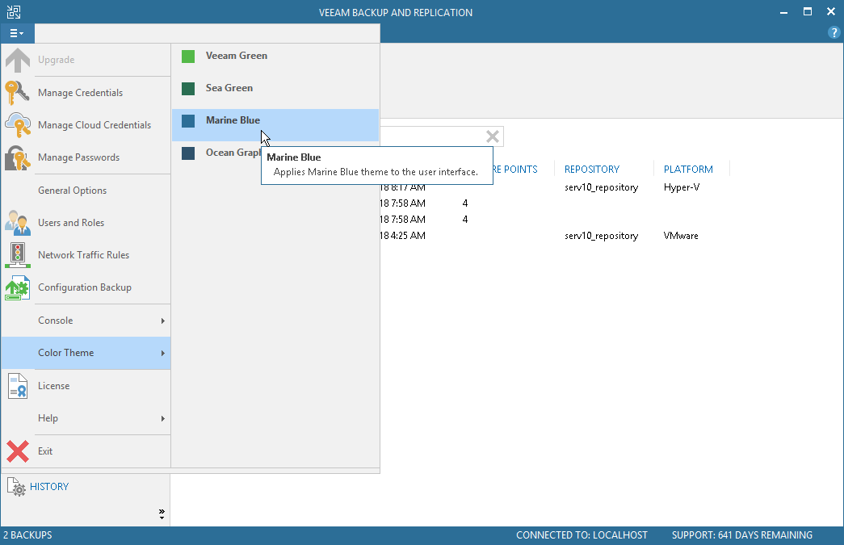Click serv10_repository in the VMware row
Image resolution: width=844 pixels, height=545 pixels.
point(601,236)
